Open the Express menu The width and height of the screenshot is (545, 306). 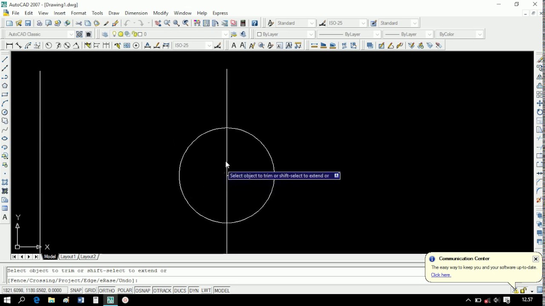pyautogui.click(x=220, y=13)
